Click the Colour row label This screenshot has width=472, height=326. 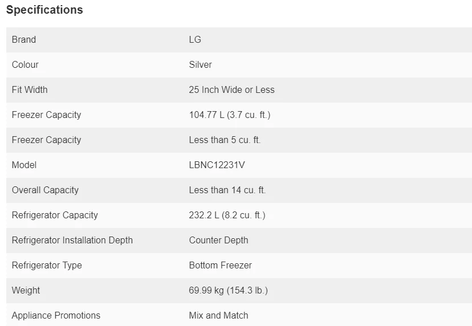(x=25, y=65)
